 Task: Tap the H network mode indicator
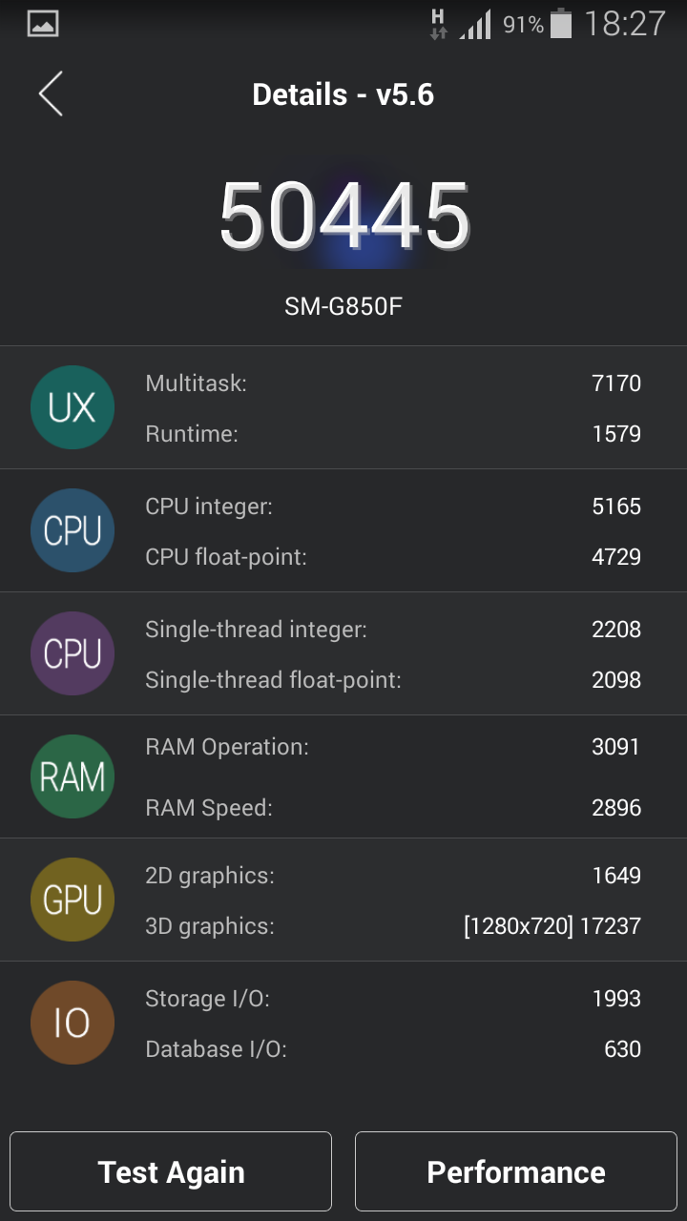coord(437,25)
